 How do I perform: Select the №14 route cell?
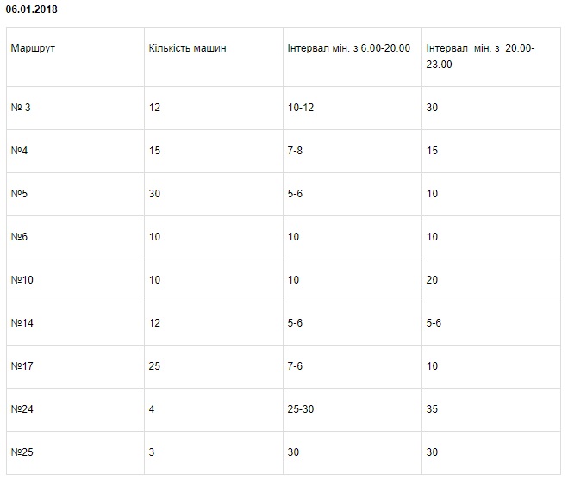[23, 323]
